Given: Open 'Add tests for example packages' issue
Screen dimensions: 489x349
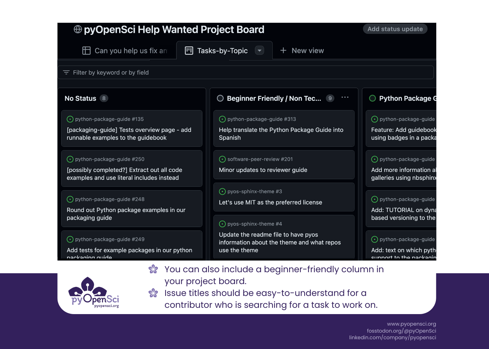Looking at the screenshot, I should pos(129,253).
